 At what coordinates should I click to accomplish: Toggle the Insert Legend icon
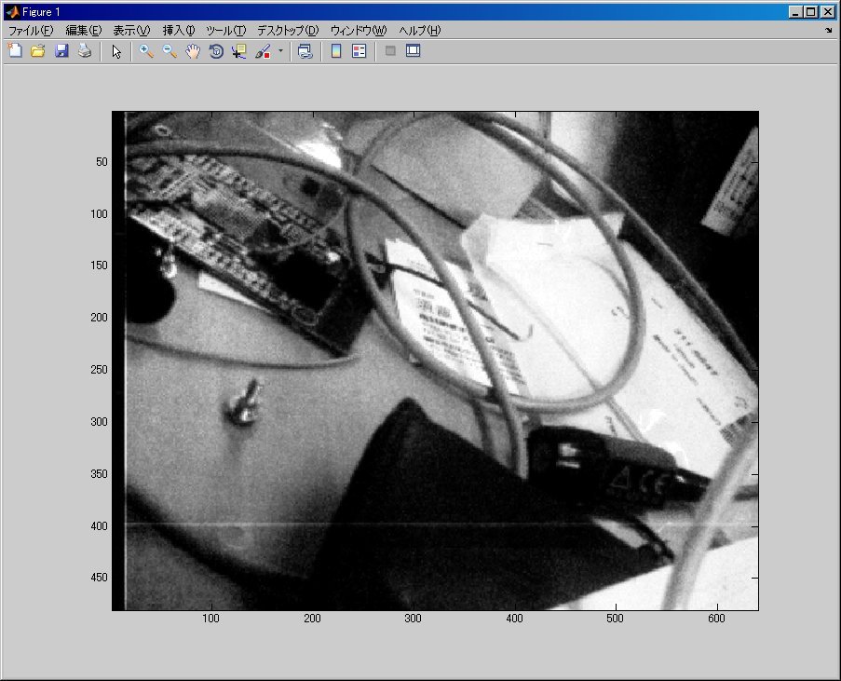pos(359,51)
